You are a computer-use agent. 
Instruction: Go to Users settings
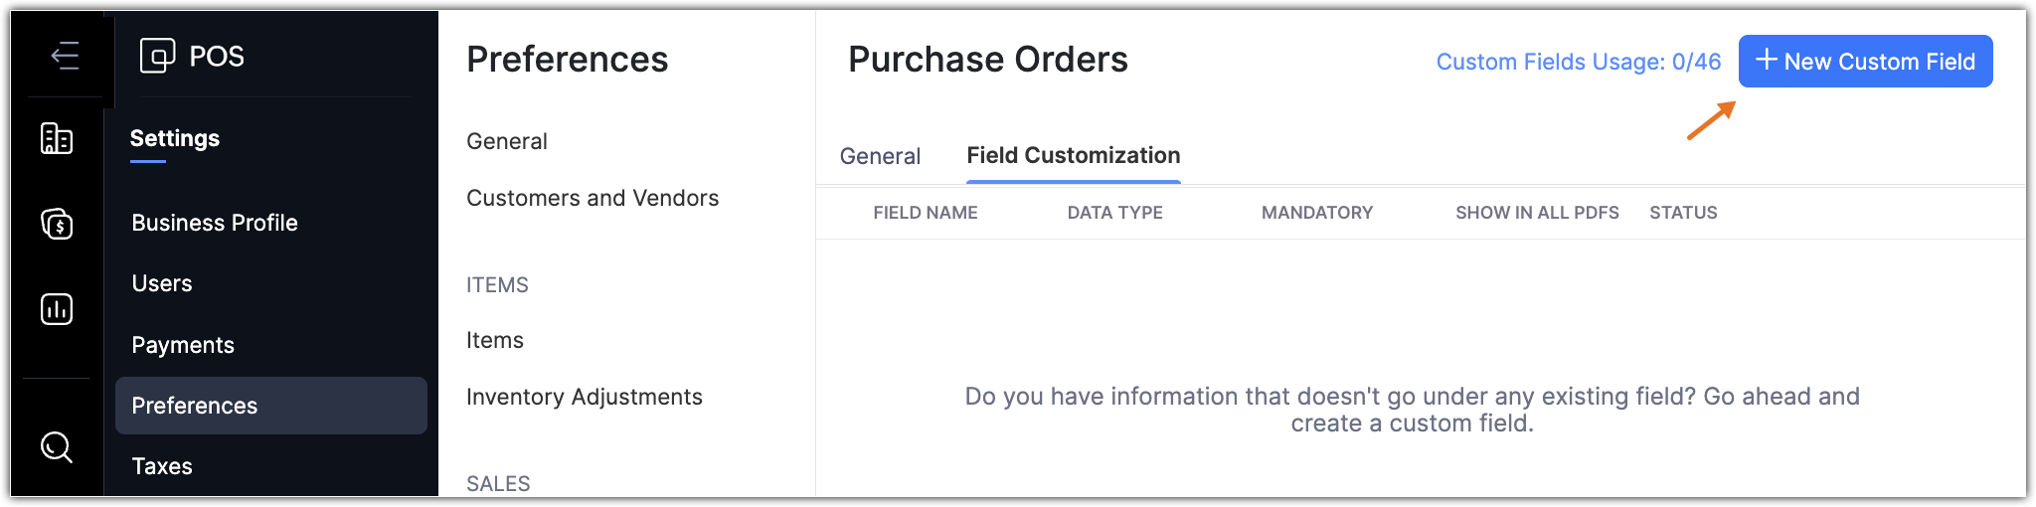162,283
